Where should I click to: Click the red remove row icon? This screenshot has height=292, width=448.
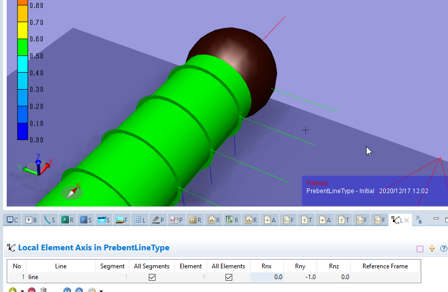(32, 290)
